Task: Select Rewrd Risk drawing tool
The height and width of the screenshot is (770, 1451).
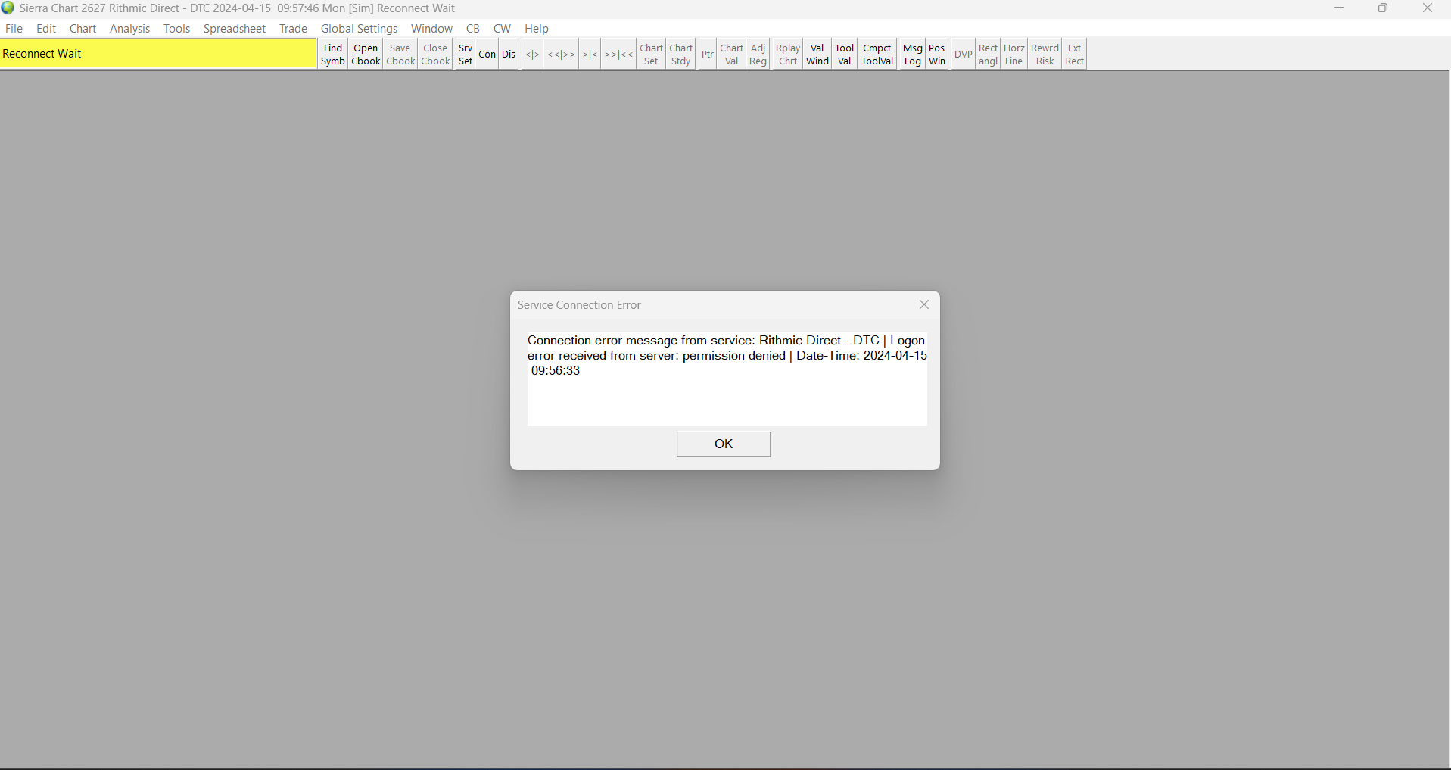Action: click(1045, 55)
